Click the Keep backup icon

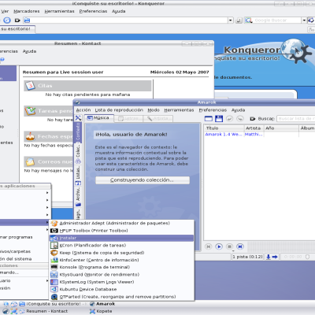click(54, 253)
